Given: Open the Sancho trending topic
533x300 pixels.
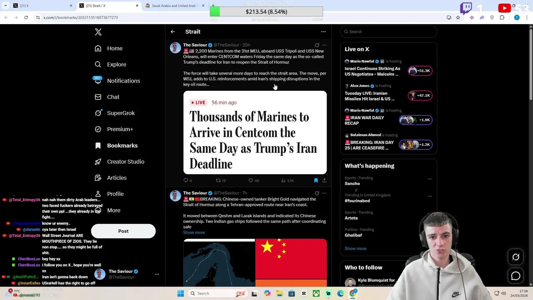Looking at the screenshot, I should click(x=352, y=184).
